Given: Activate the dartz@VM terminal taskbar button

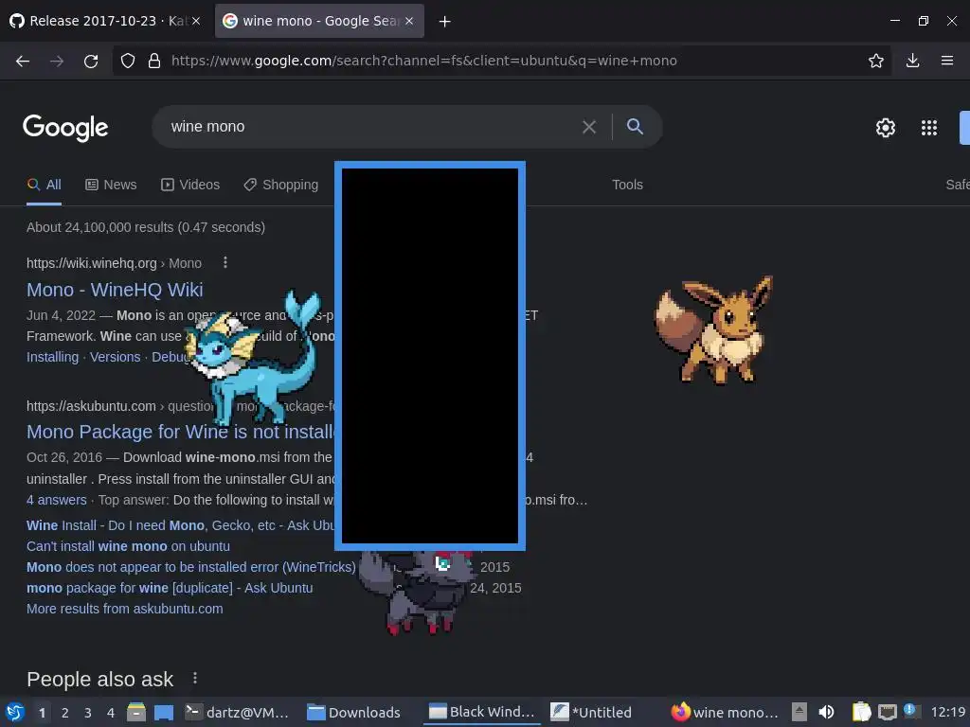Looking at the screenshot, I should (238, 712).
